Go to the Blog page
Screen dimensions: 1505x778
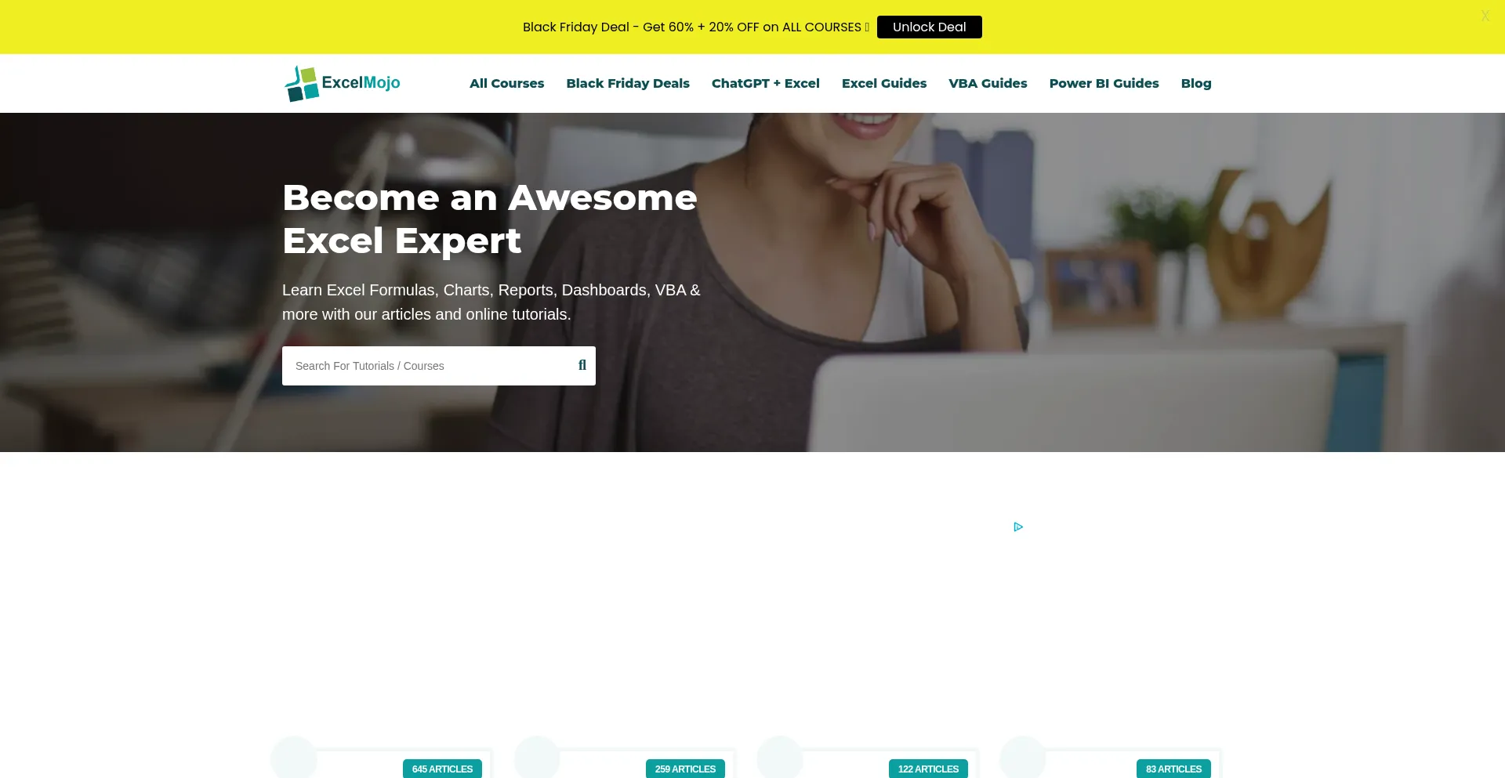click(x=1196, y=83)
